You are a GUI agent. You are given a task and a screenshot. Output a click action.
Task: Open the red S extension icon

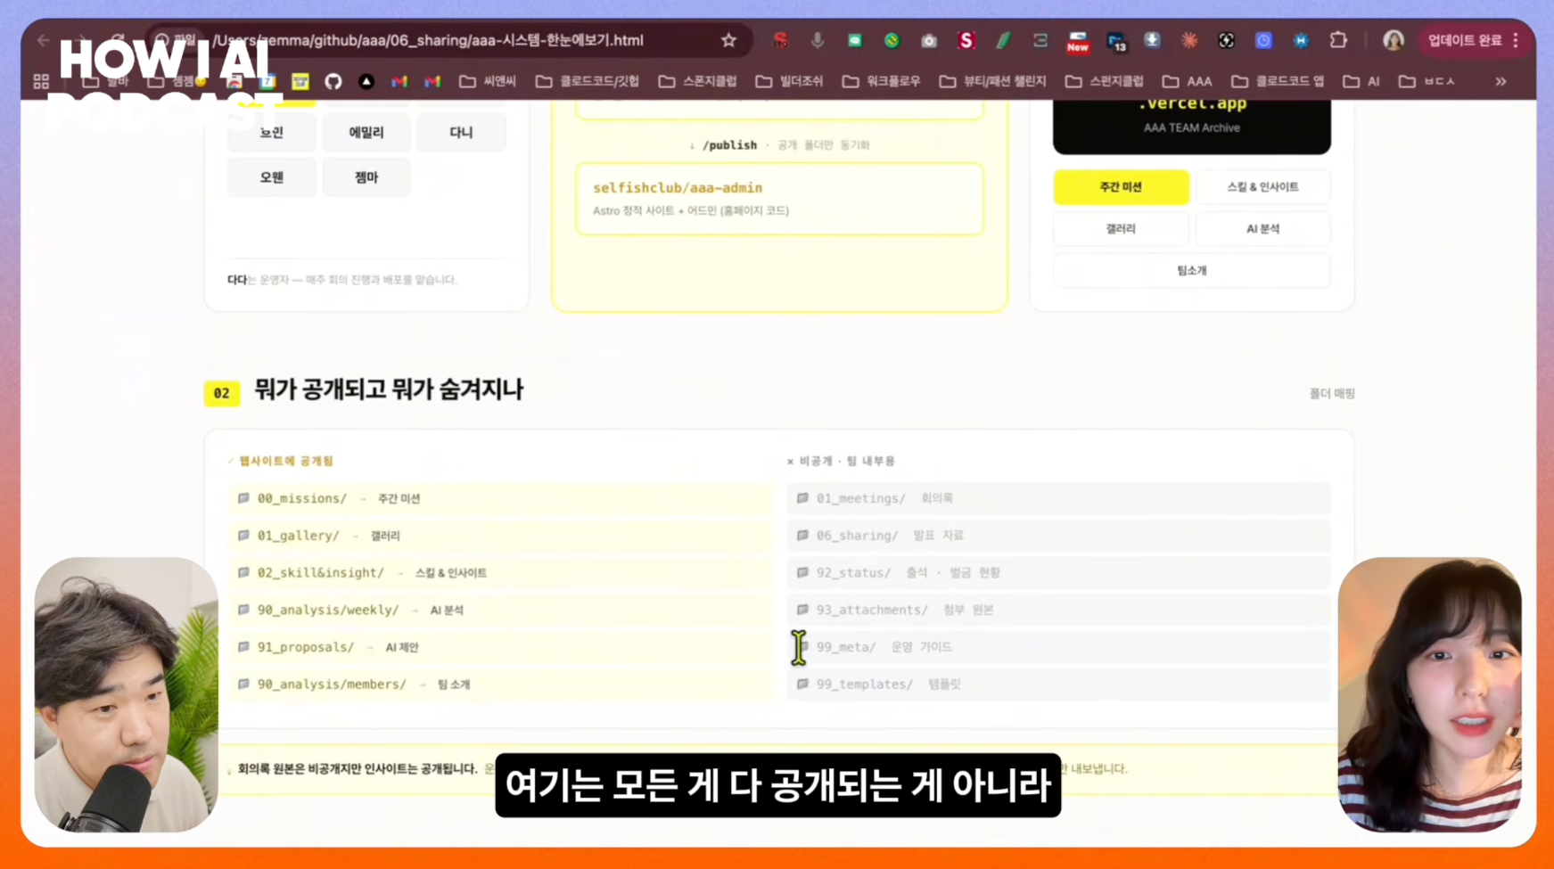(966, 40)
